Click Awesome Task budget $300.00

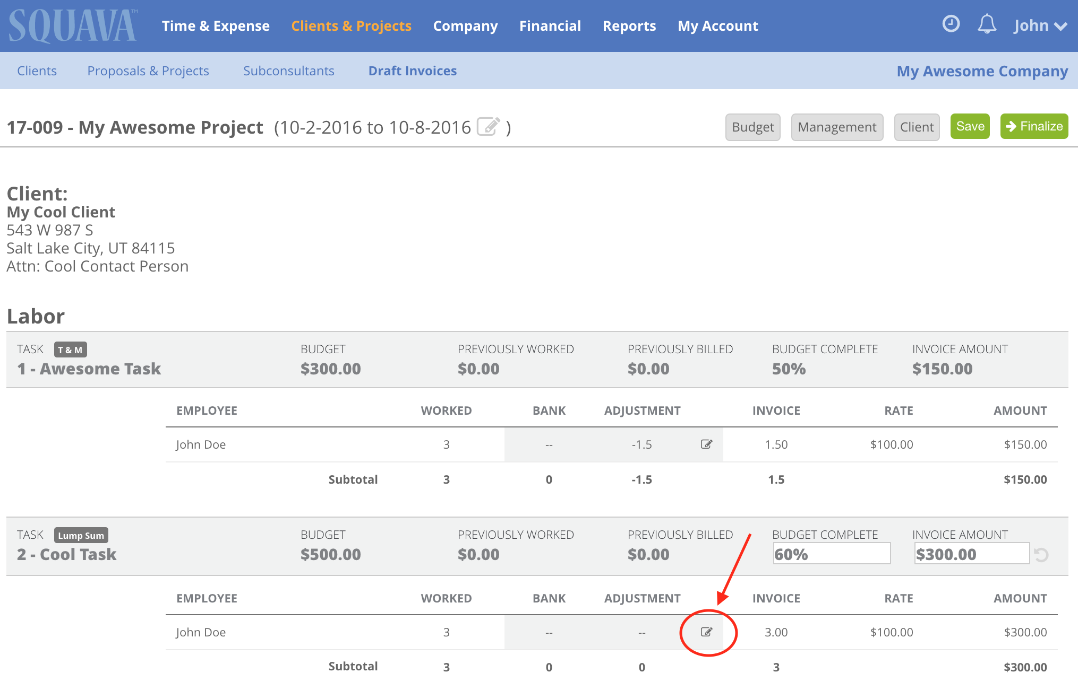pos(330,369)
